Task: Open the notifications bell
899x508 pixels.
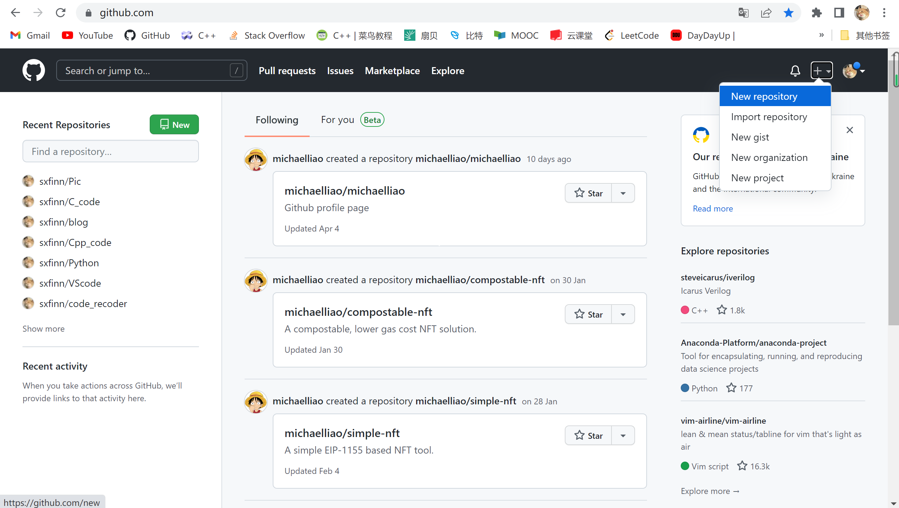Action: tap(795, 71)
